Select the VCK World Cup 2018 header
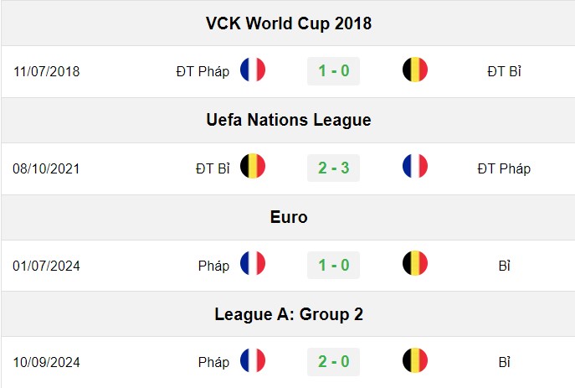Screen dimensions: 575x388 click(289, 23)
